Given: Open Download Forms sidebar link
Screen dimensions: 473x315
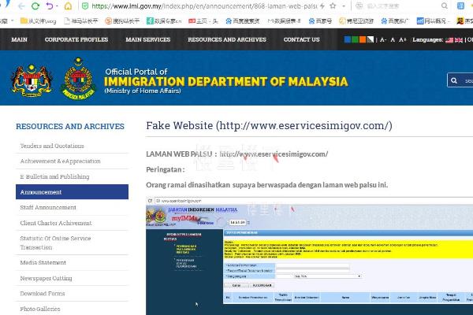Looking at the screenshot, I should coord(43,294).
